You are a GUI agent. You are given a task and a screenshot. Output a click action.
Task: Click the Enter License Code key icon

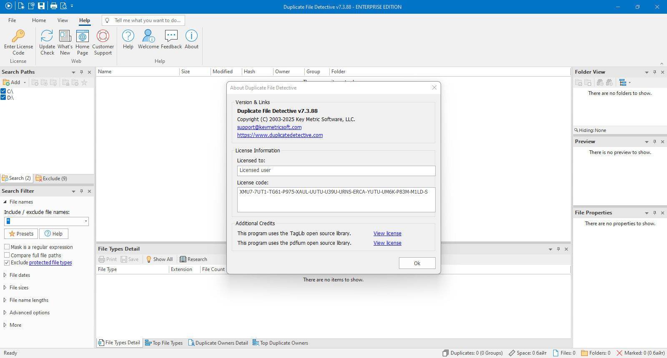coord(18,42)
